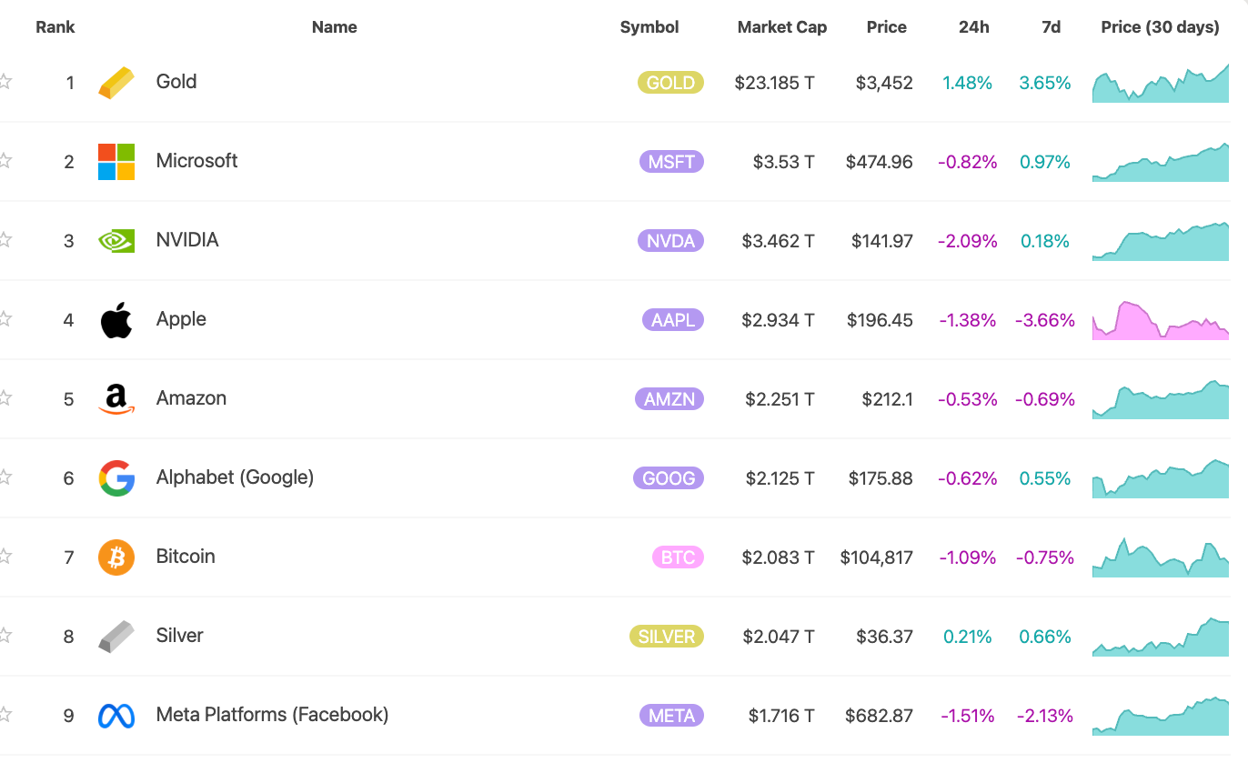Favorite Gold using its star
1248x763 pixels.
point(5,81)
